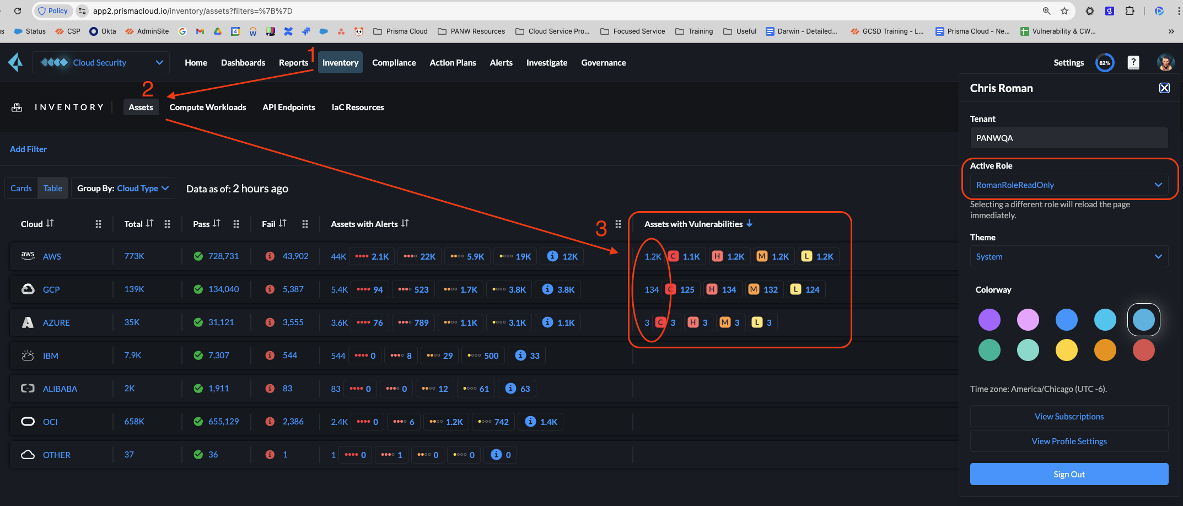1183x506 pixels.
Task: Click the Sign Out button
Action: click(x=1069, y=474)
